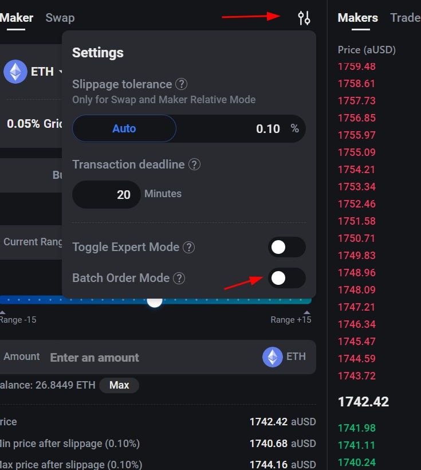
Task: Click Transaction deadline help icon
Action: 194,164
